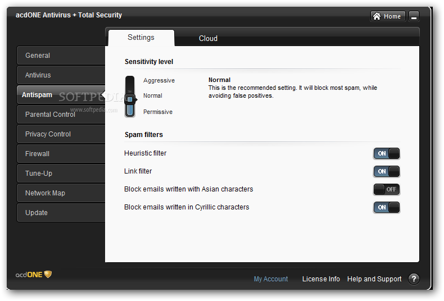The height and width of the screenshot is (301, 444).
Task: Switch to the Cloud tab
Action: coord(208,39)
